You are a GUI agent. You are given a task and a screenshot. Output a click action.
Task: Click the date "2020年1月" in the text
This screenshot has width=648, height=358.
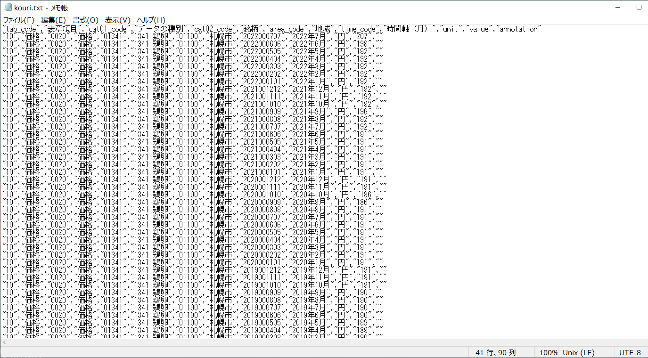(309, 263)
